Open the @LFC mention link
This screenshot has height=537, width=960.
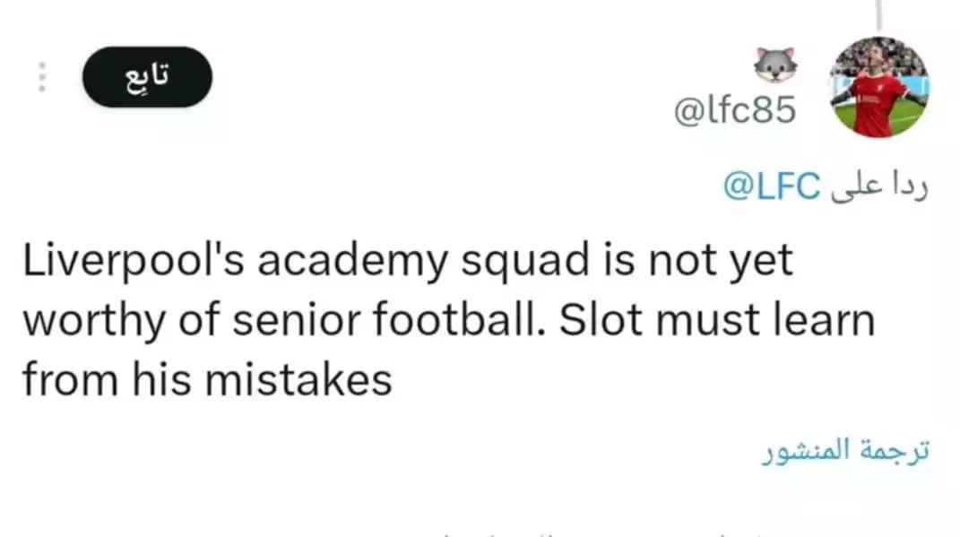pyautogui.click(x=771, y=186)
